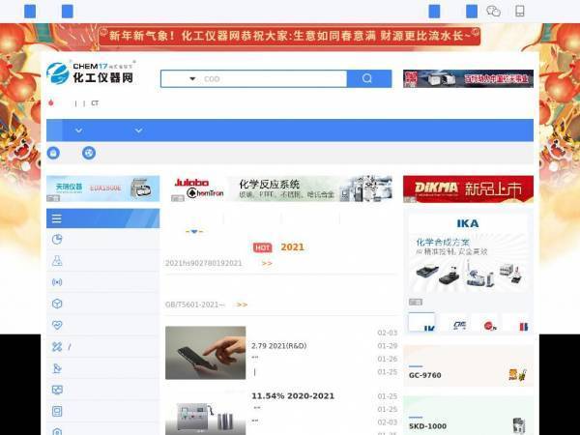Expand the second chevron in blue navigation bar
Image resolution: width=580 pixels, height=435 pixels.
(138, 130)
